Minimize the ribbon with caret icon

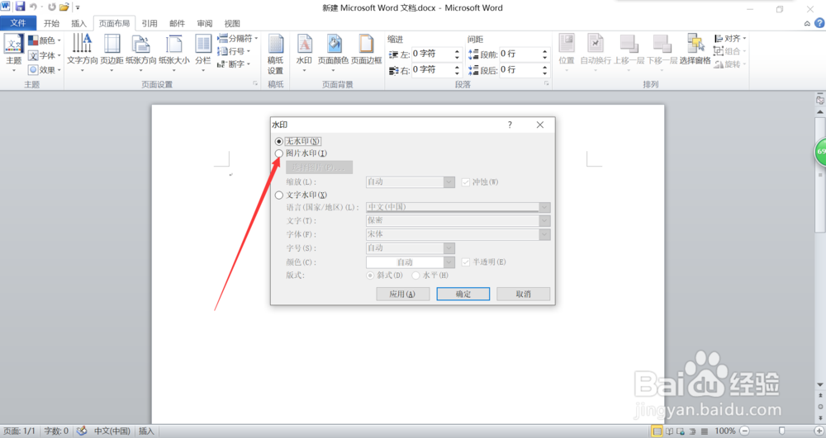tap(807, 24)
